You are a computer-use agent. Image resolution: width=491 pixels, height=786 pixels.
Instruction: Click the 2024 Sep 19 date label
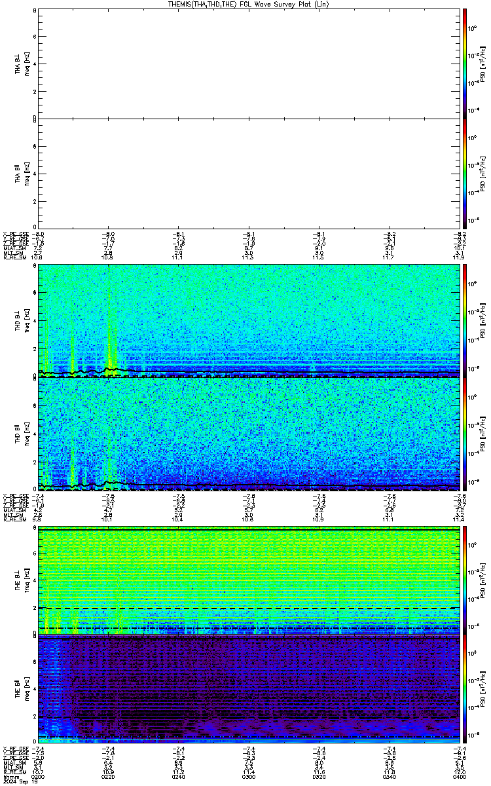coord(20,781)
